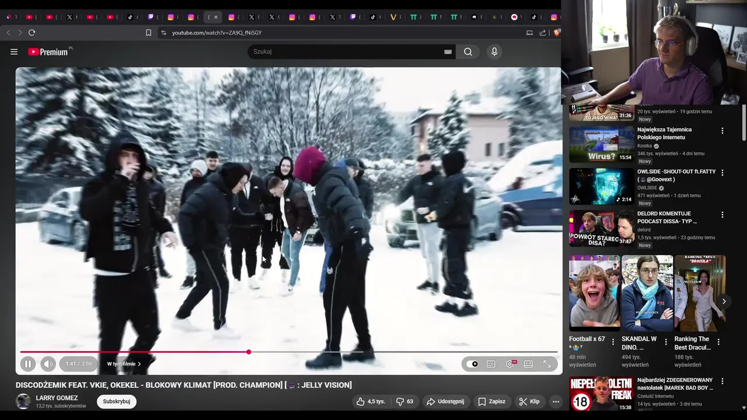This screenshot has width=747, height=420.
Task: Click the 1:41 / 3:59 time display
Action: click(x=78, y=364)
